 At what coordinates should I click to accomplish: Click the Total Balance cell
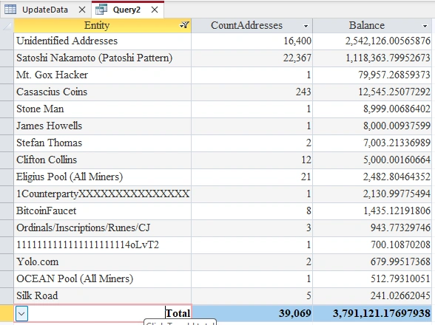click(x=372, y=313)
